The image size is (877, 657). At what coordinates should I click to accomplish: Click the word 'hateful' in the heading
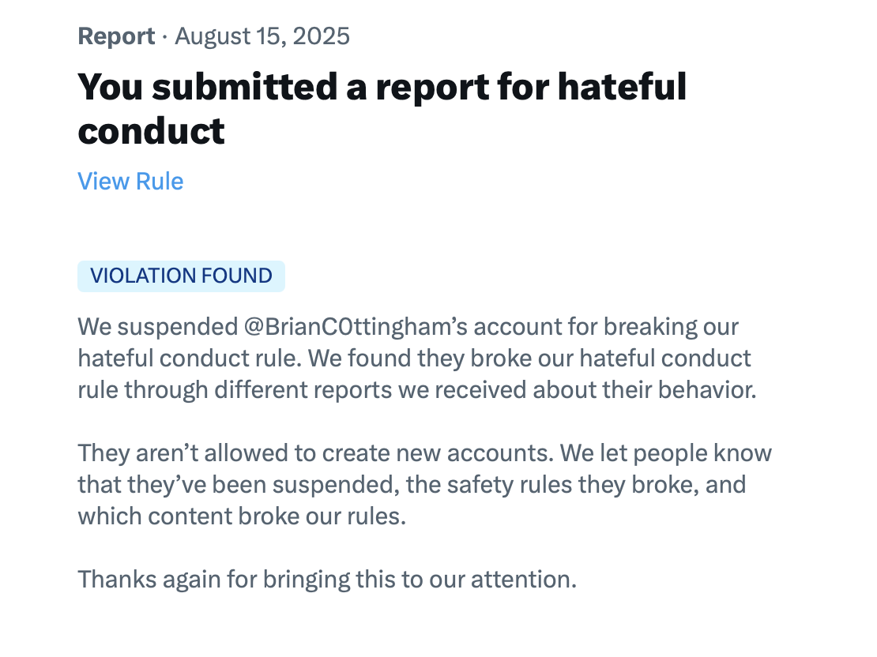[x=622, y=87]
